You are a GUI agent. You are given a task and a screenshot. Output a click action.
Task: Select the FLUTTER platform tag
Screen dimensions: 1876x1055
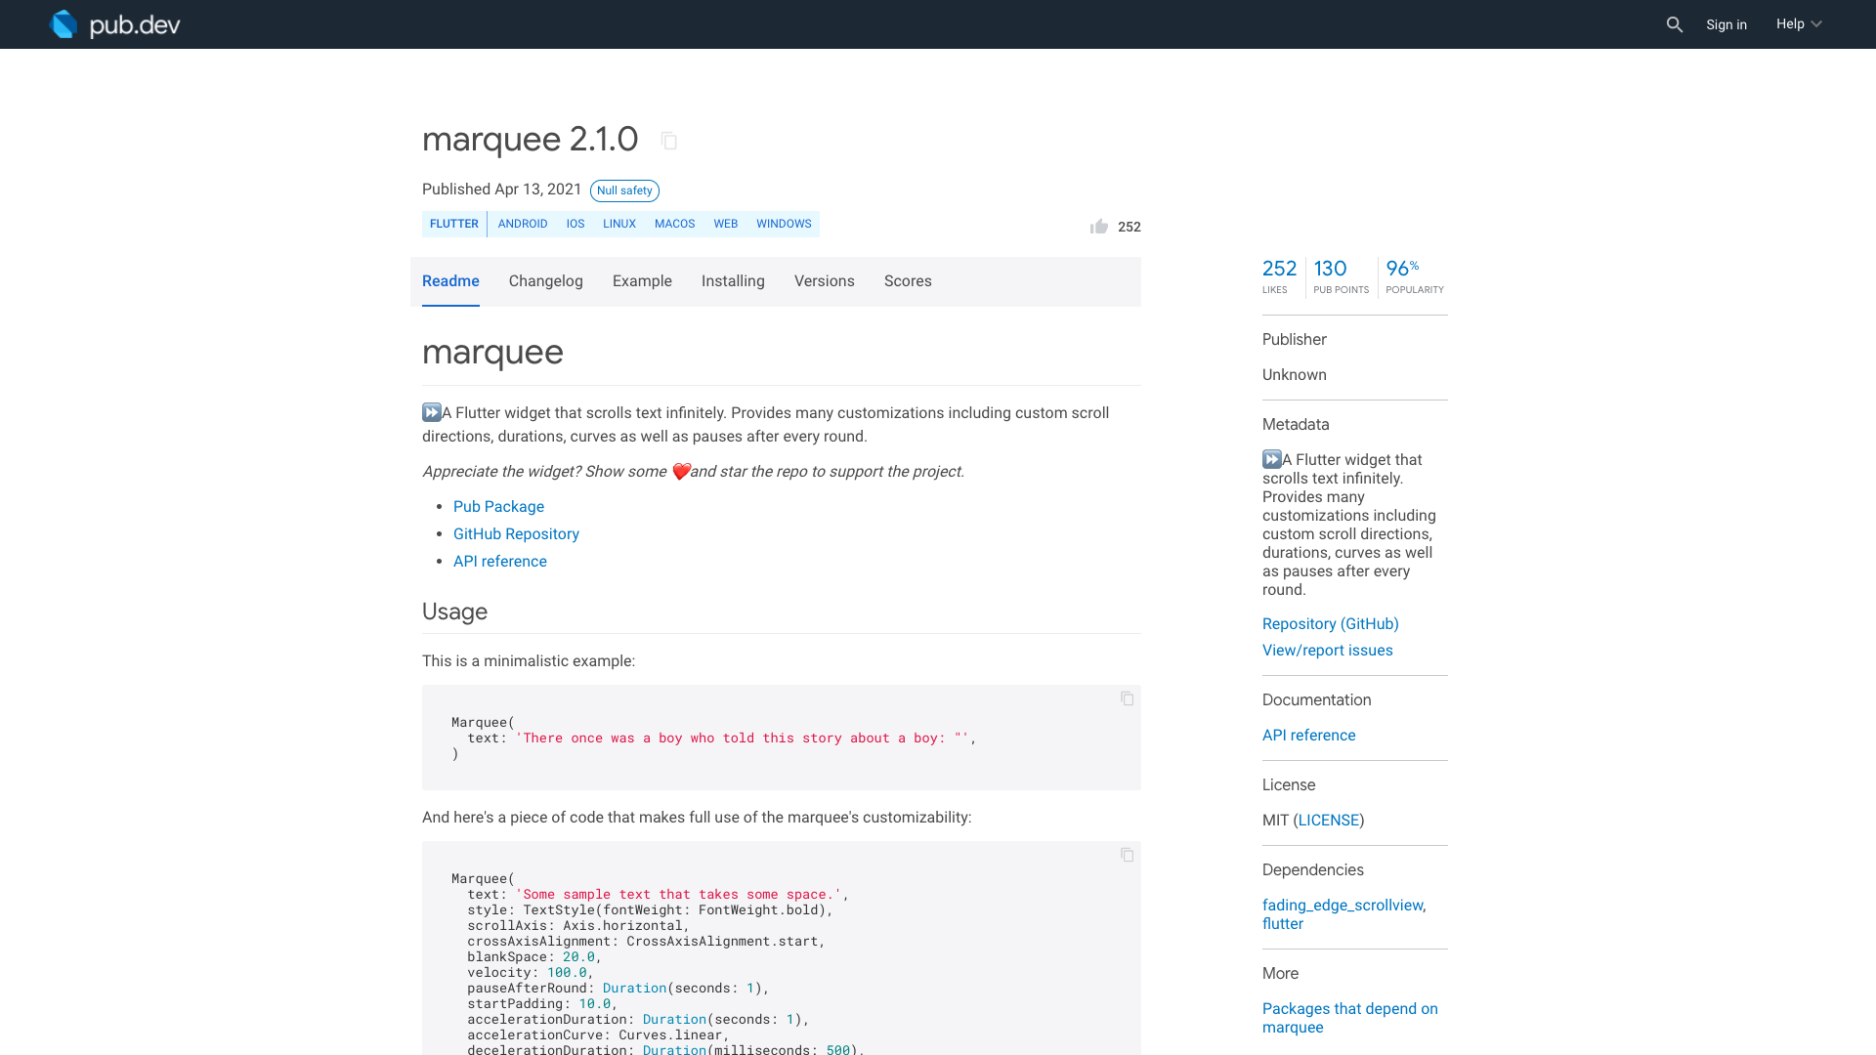click(x=453, y=224)
